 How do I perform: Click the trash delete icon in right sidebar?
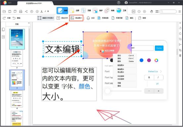[180, 55]
